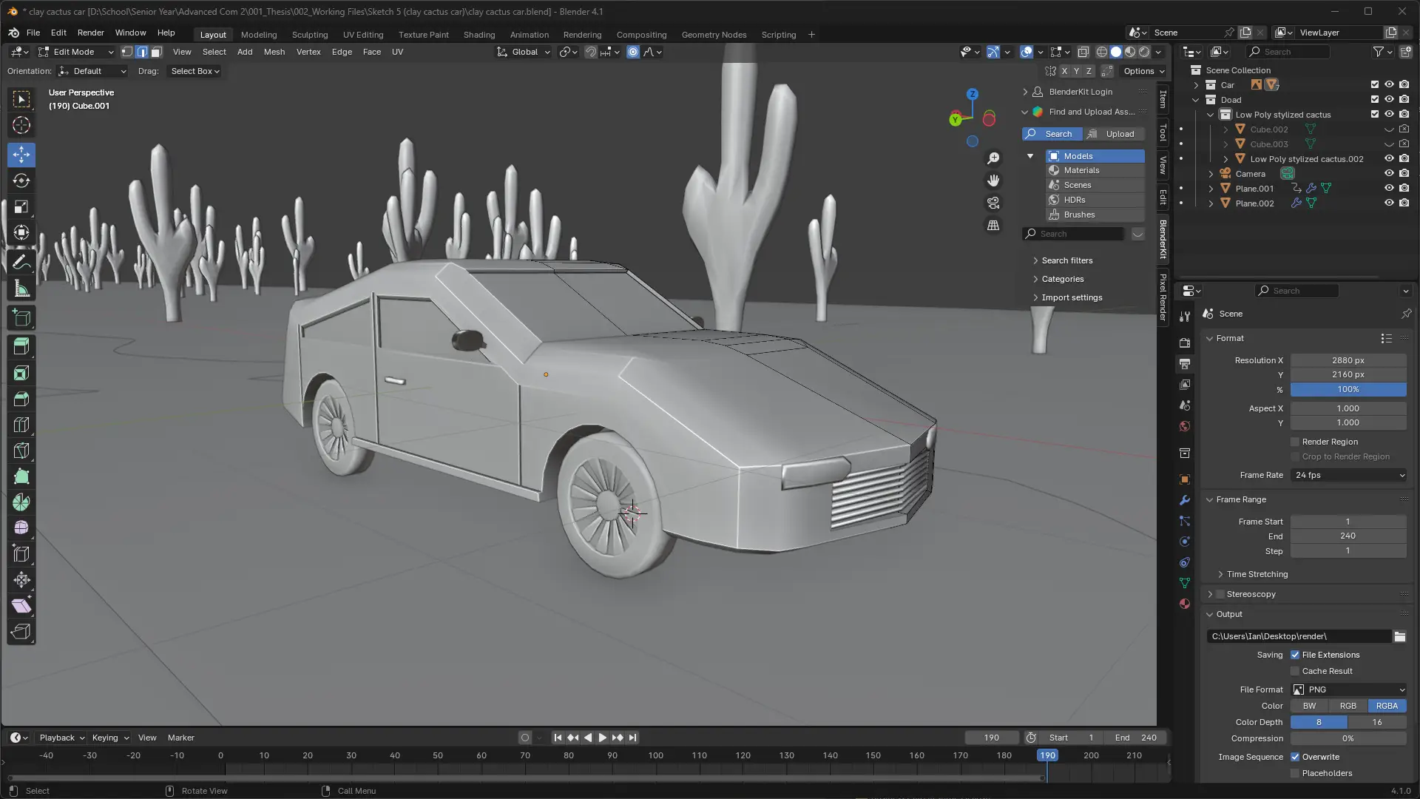The image size is (1420, 799).
Task: Uncheck the File Extensions checkbox
Action: [x=1295, y=655]
